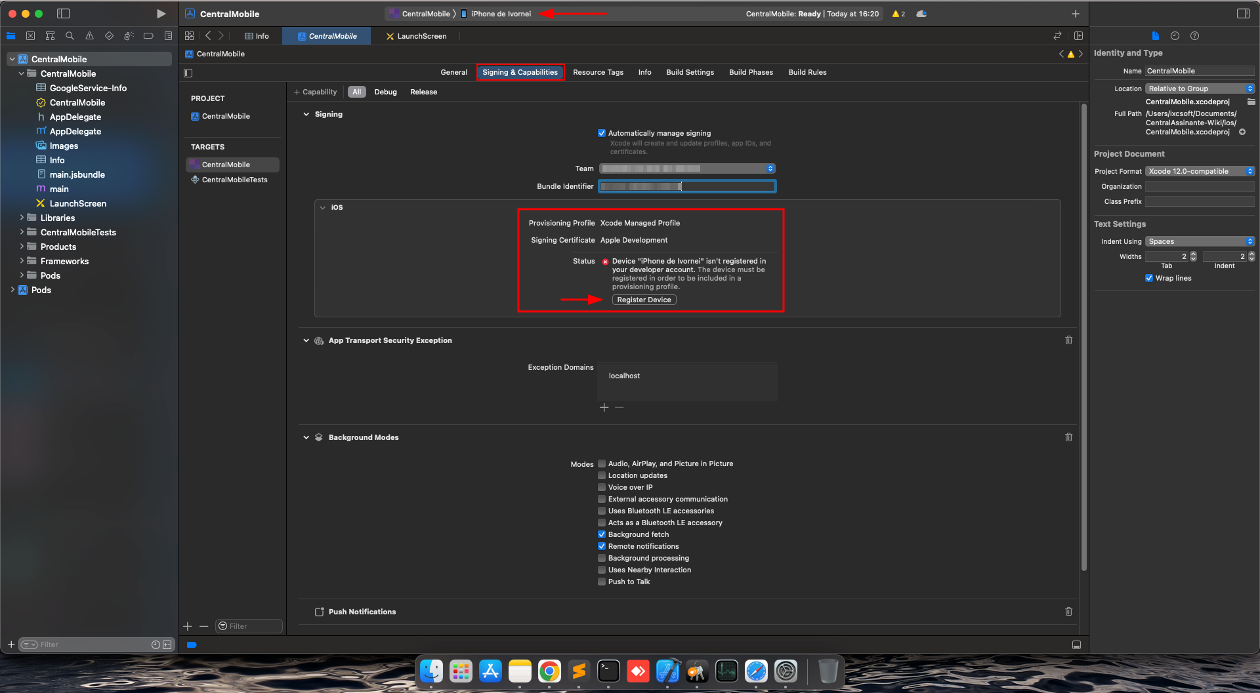The width and height of the screenshot is (1260, 693).
Task: Open the Project Format dropdown
Action: point(1200,171)
